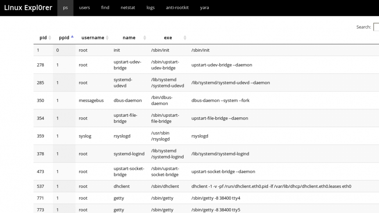The image size is (379, 213).
Task: Click the /sbin/getty tty4 command line
Action: [216, 198]
